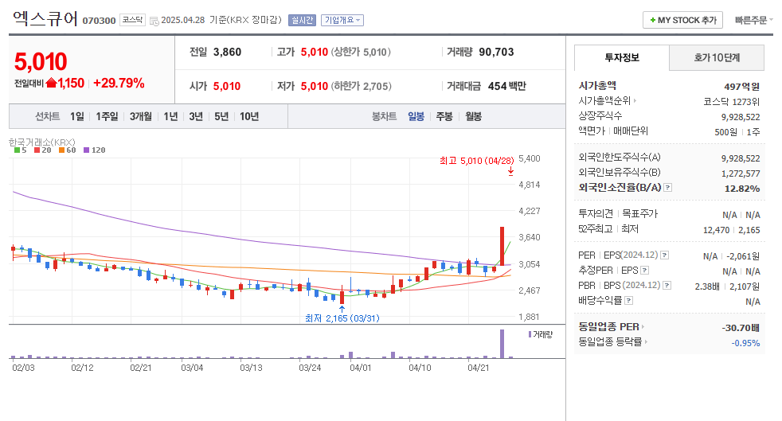Screen dimensions: 782x421
Task: Click the 최저 2,165 (03/31) chart marker
Action: click(x=342, y=318)
